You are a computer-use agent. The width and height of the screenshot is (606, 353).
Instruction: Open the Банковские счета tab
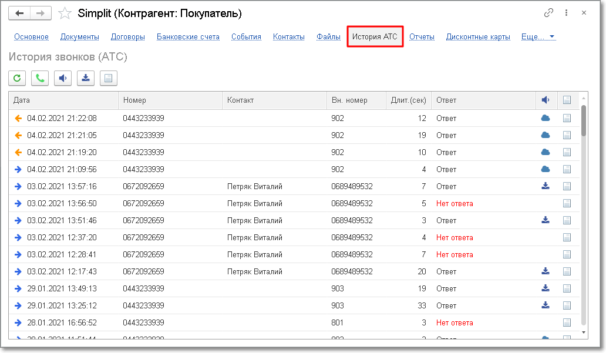click(x=188, y=36)
